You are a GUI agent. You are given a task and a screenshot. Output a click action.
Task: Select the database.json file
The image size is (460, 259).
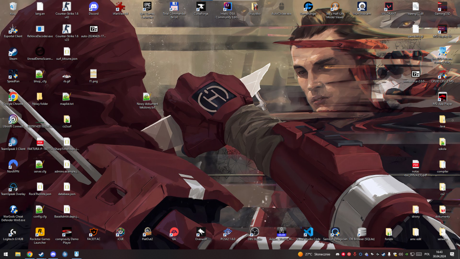pos(67,189)
